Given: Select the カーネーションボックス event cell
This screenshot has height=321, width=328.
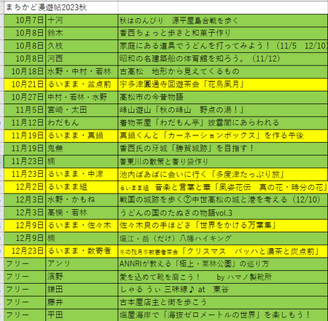Looking at the screenshot, I should point(223,136).
